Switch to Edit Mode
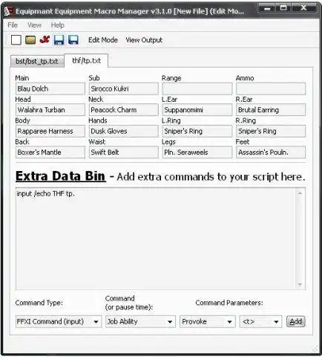The image size is (322, 357). (103, 40)
